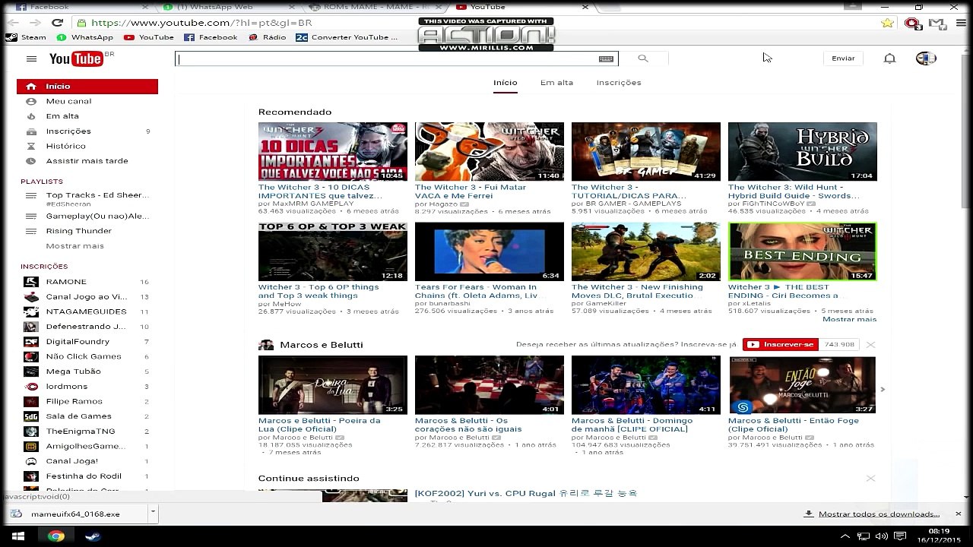Open Histórico in sidebar
The height and width of the screenshot is (547, 973).
pyautogui.click(x=87, y=146)
